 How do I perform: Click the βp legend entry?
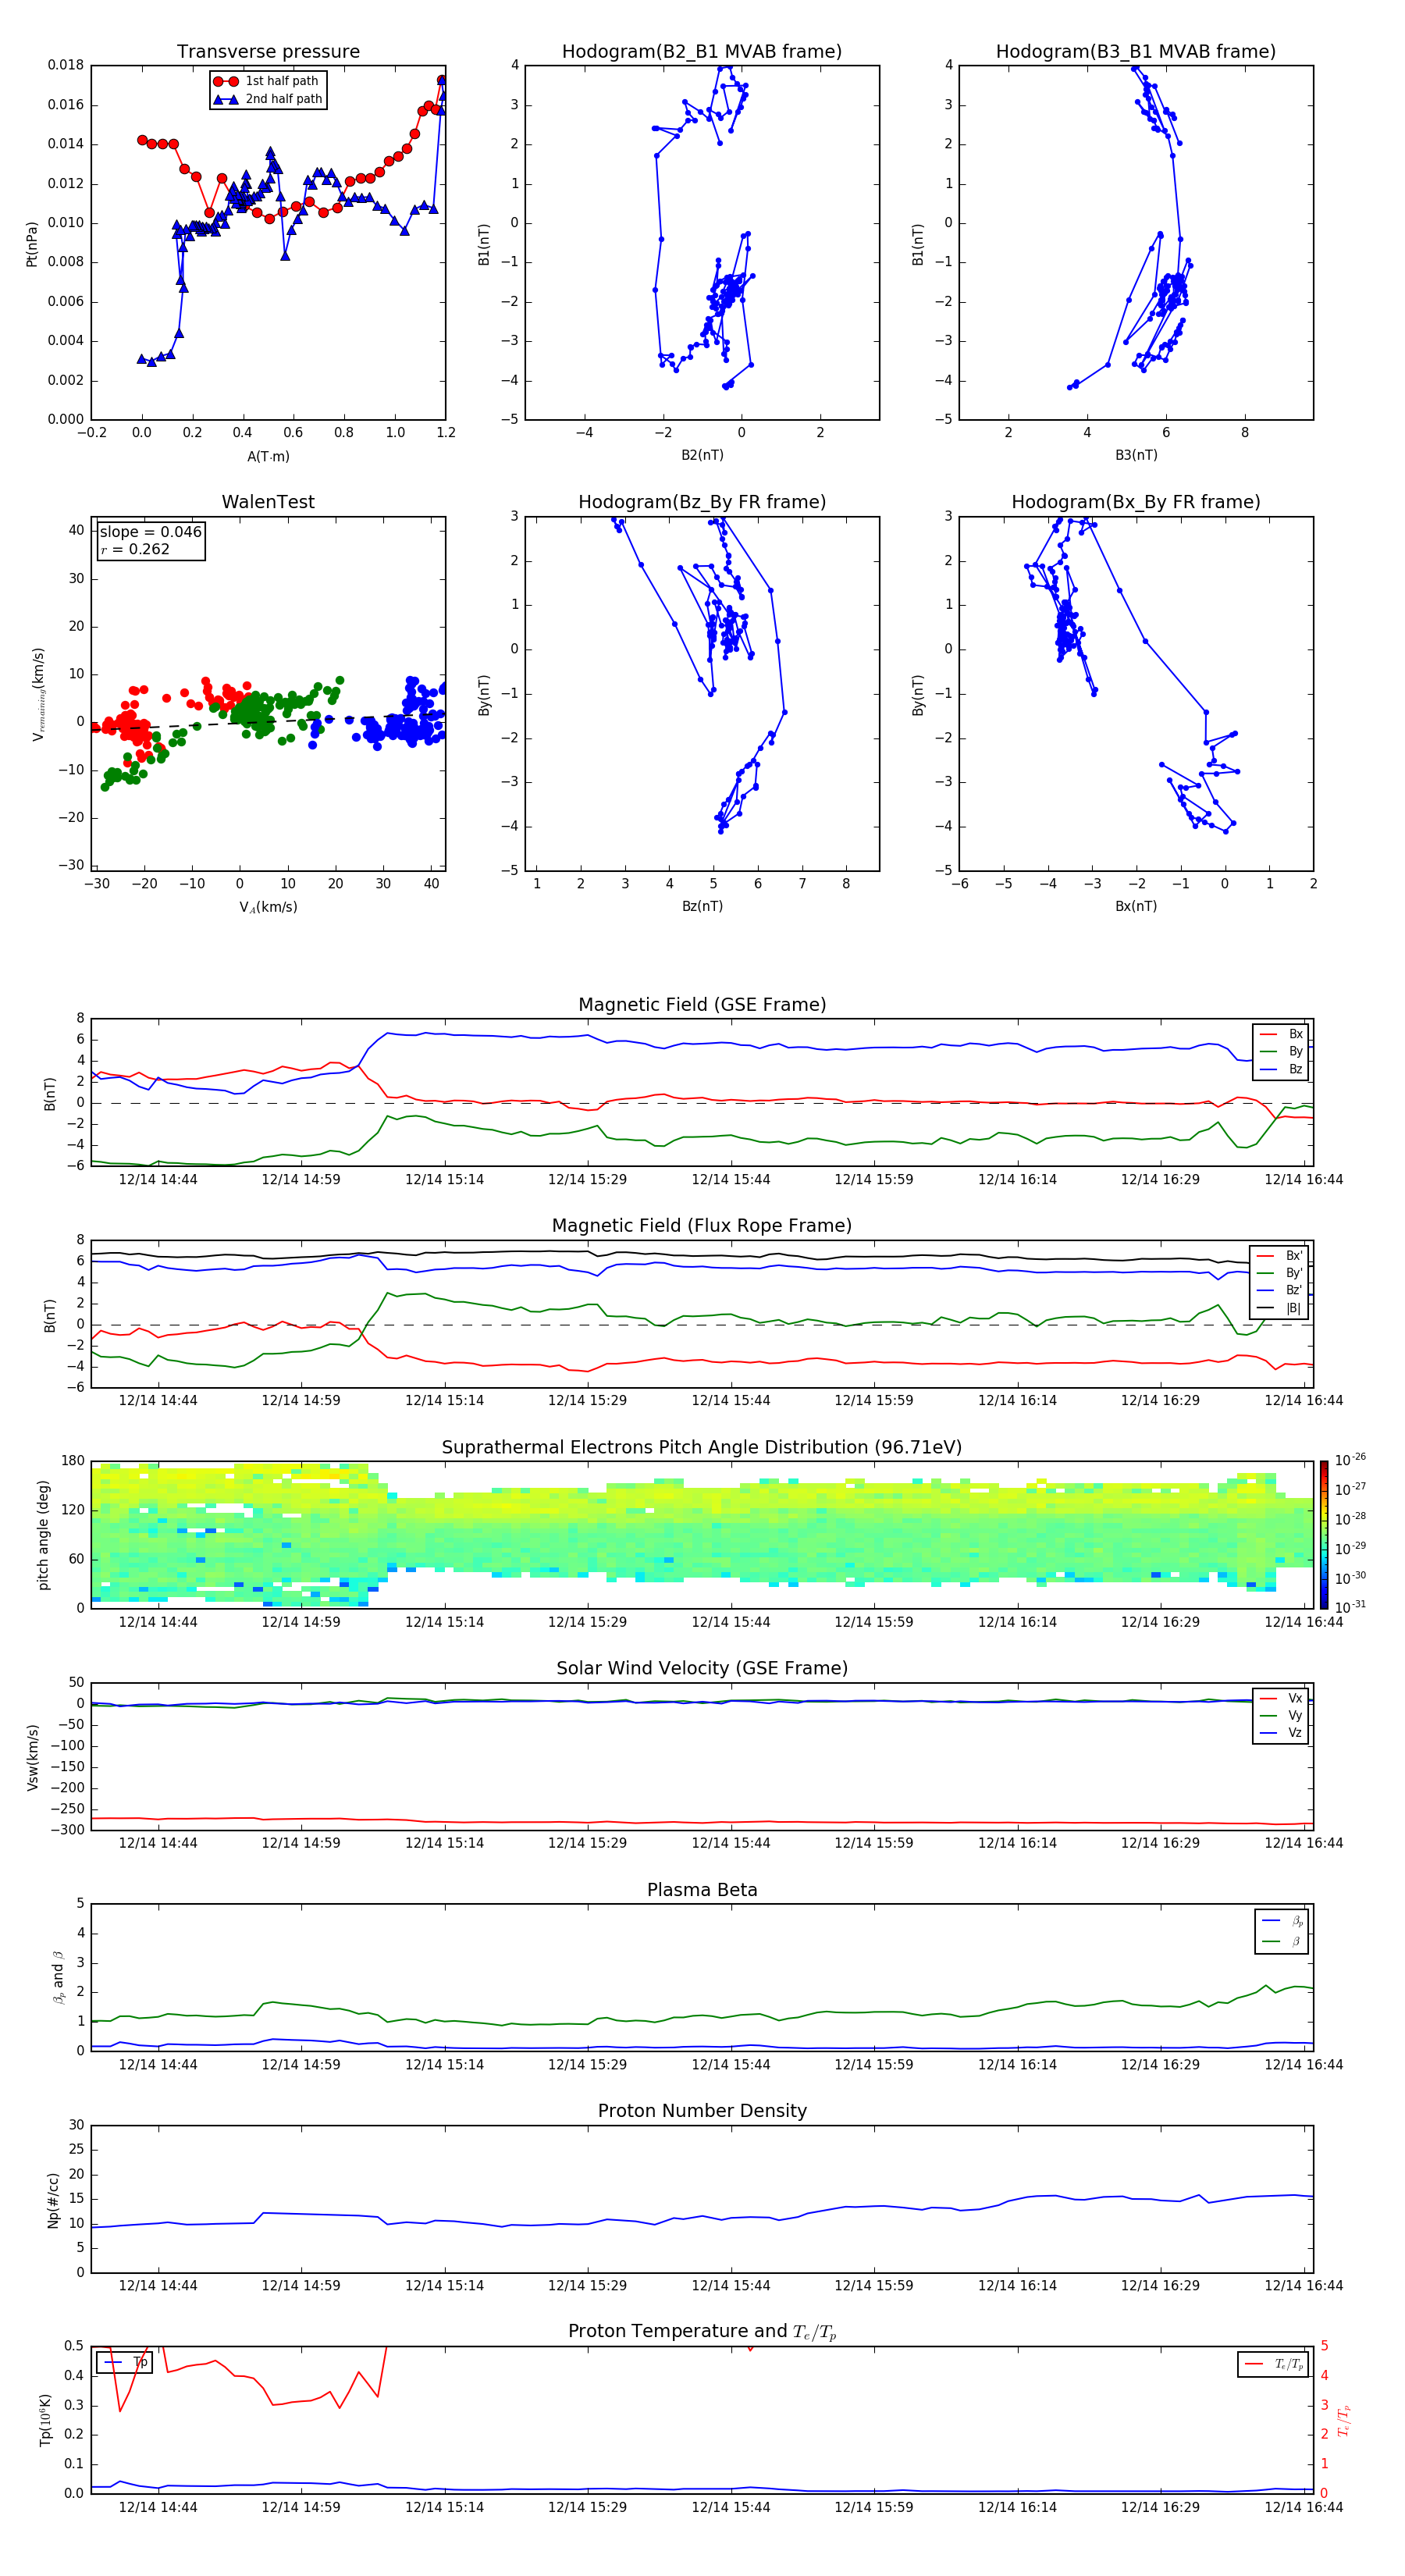pos(1282,1921)
